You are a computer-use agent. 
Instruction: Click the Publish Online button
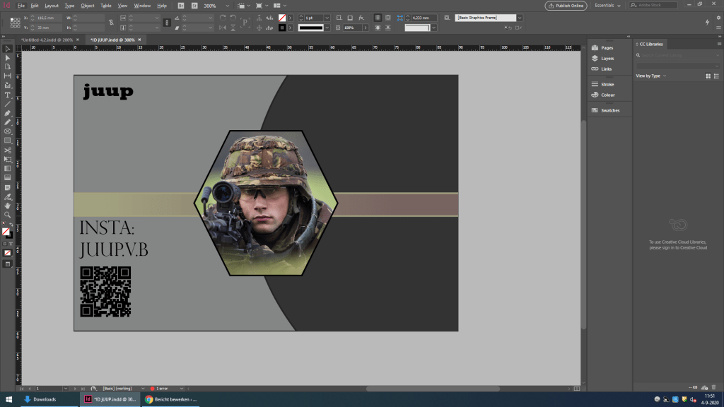click(x=566, y=6)
